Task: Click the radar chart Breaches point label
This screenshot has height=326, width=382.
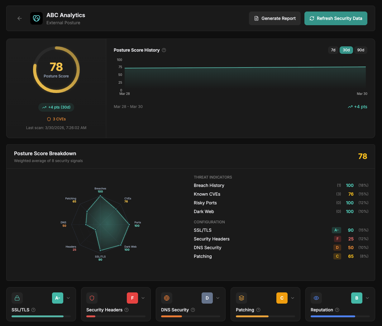Action: [x=100, y=190]
